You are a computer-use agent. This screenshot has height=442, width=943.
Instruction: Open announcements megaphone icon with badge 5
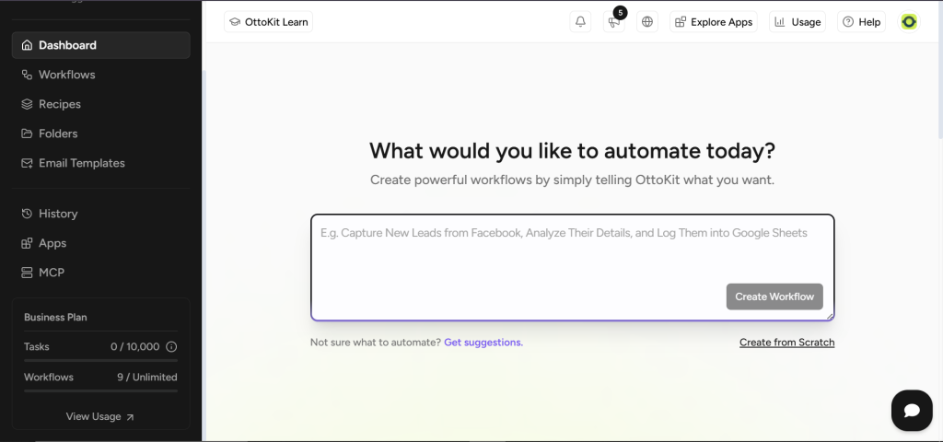coord(614,22)
